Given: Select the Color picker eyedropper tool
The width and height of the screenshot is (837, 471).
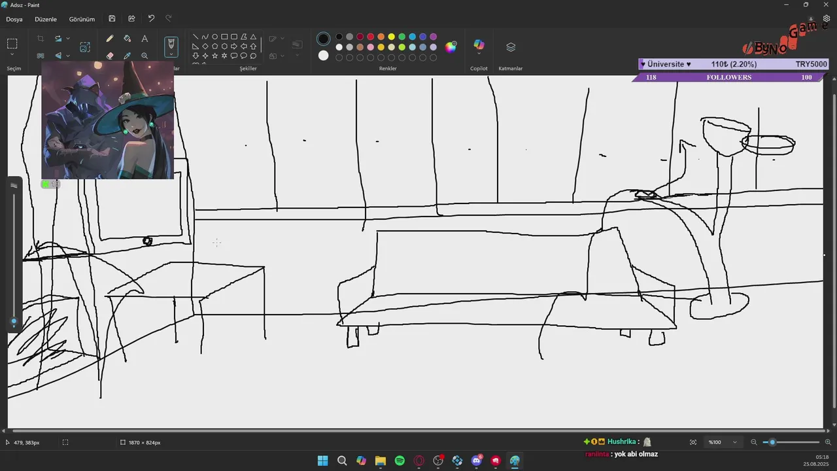Looking at the screenshot, I should pos(127,56).
